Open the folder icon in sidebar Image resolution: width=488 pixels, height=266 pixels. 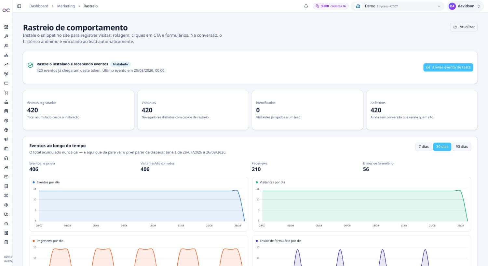point(6,177)
